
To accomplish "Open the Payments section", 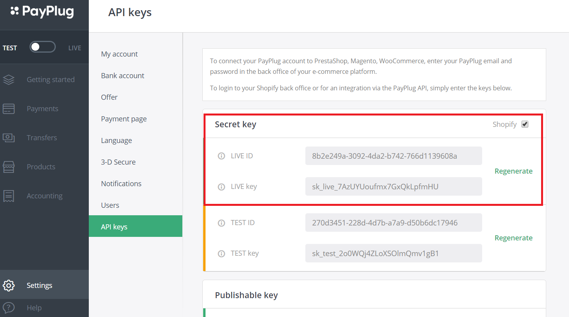I will [x=44, y=109].
